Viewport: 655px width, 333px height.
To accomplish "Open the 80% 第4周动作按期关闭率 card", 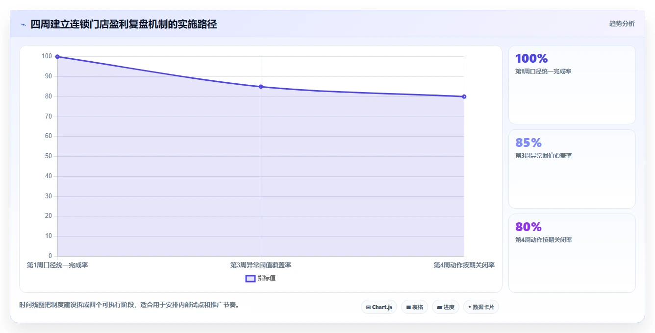I will 572,253.
